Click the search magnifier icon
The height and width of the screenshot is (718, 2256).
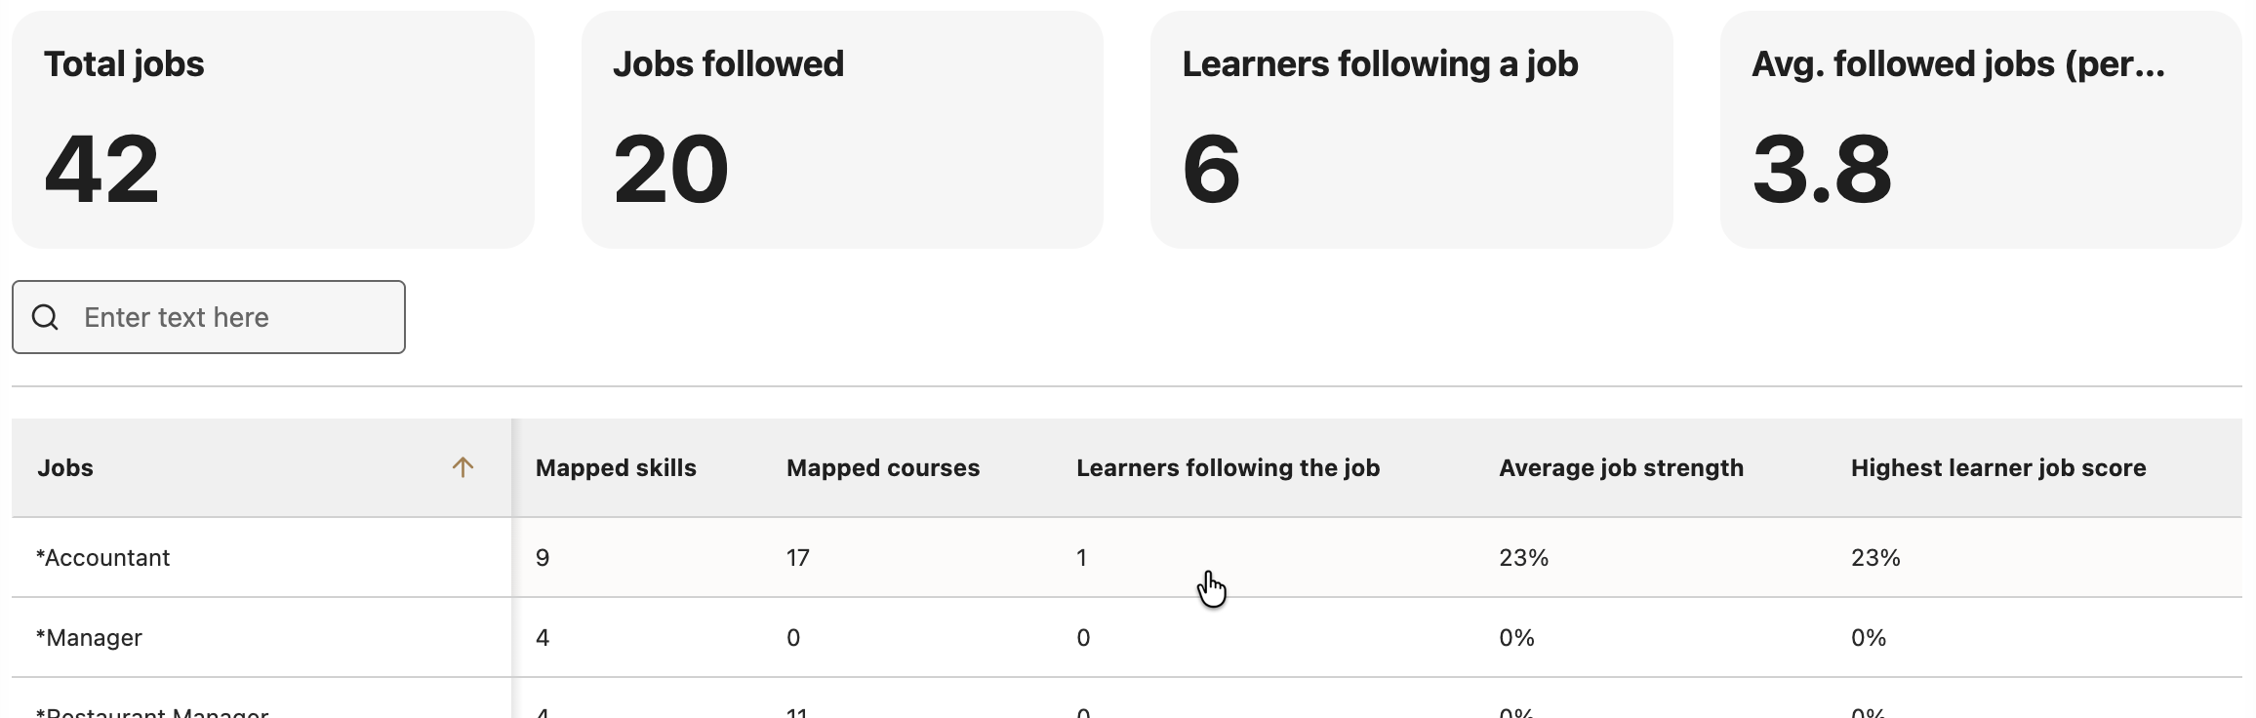(x=45, y=317)
